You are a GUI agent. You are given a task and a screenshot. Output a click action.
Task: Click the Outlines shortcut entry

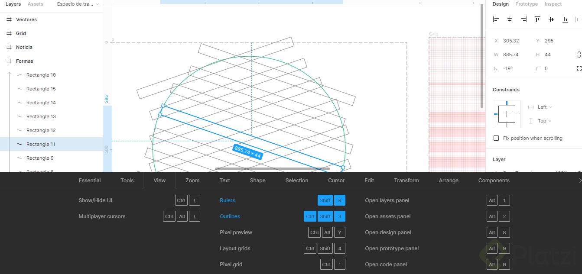coord(283,216)
